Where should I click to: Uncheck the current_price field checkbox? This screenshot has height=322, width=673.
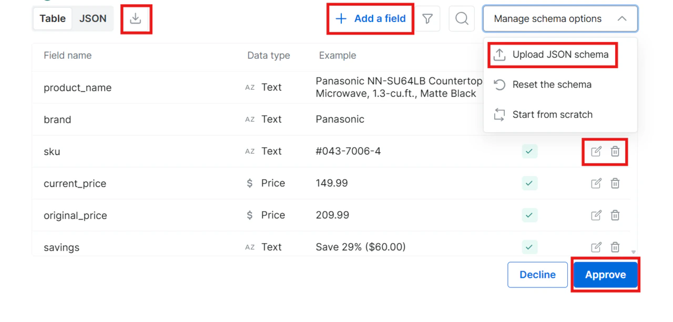(x=529, y=184)
